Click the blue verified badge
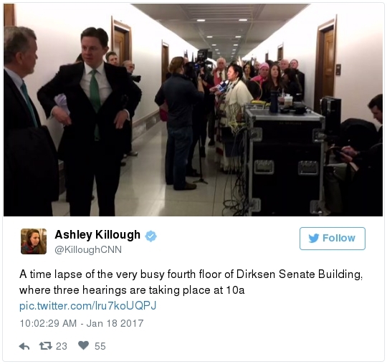This screenshot has width=387, height=364. coord(150,236)
